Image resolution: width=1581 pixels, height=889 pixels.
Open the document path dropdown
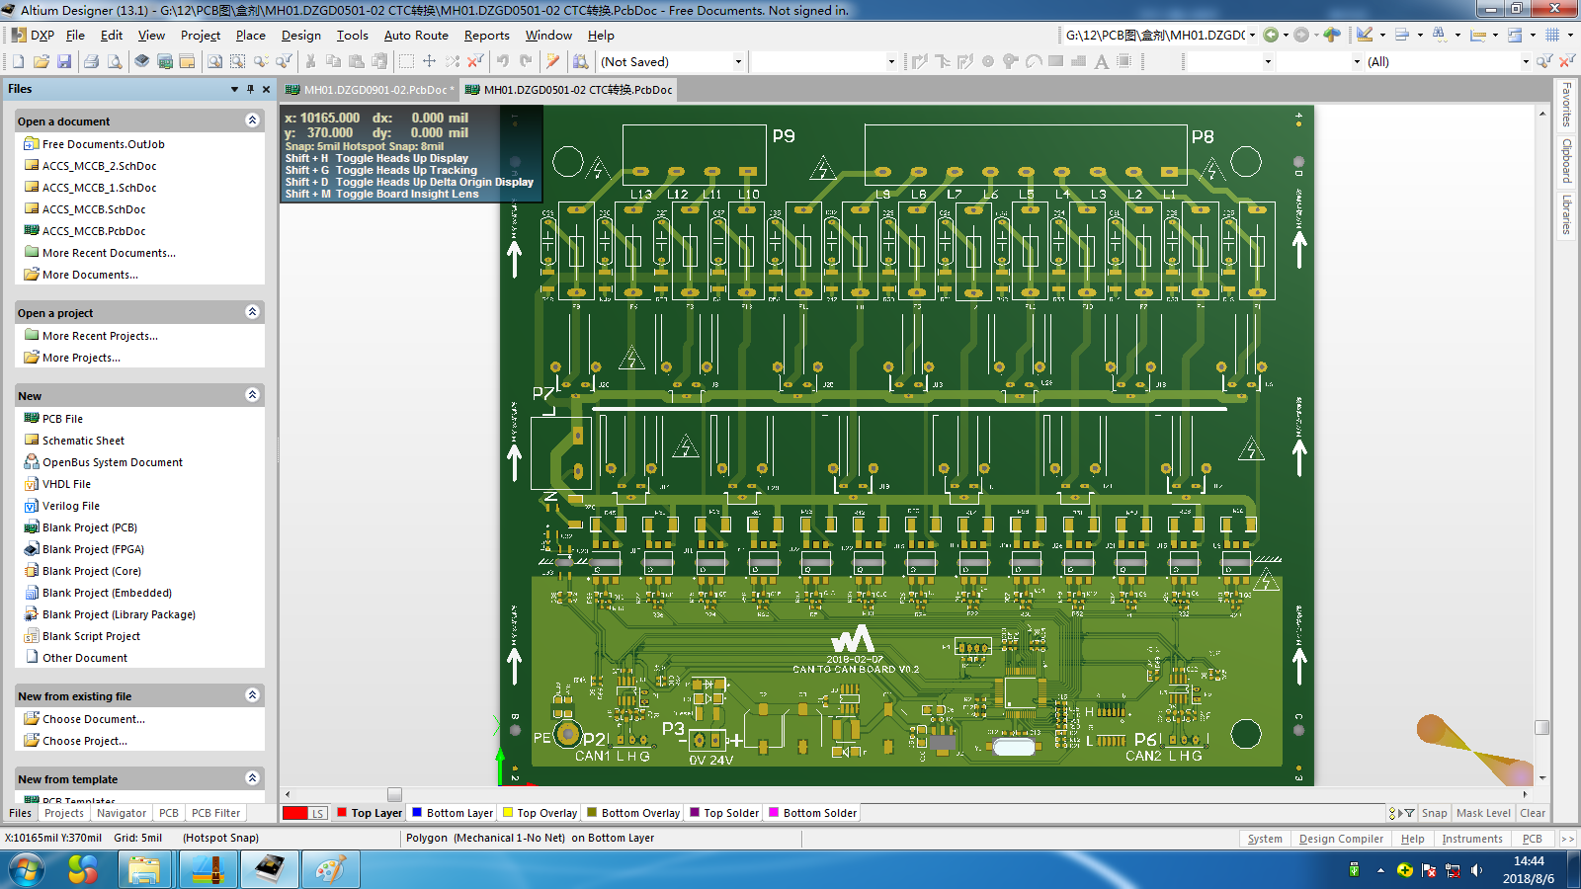click(x=1252, y=35)
